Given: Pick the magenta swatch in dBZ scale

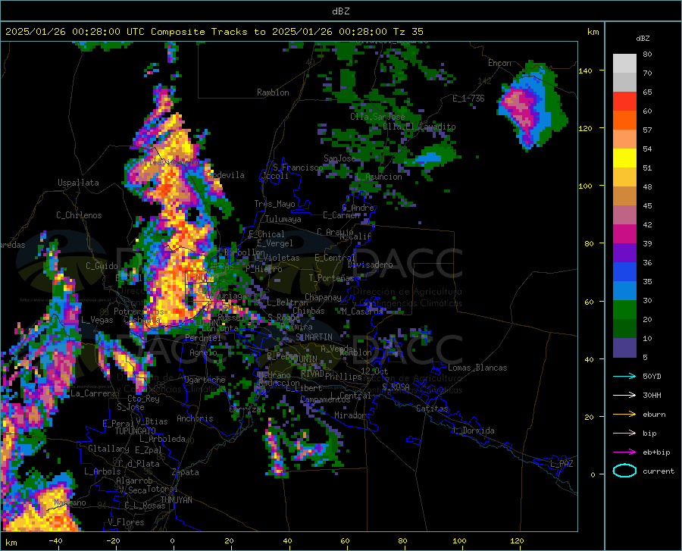Looking at the screenshot, I should 624,234.
